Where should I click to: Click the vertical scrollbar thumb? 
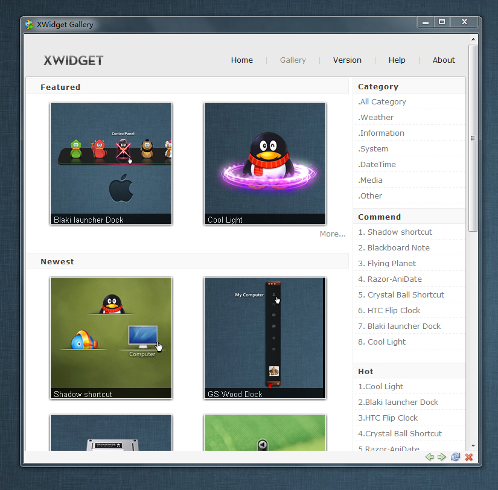473,138
